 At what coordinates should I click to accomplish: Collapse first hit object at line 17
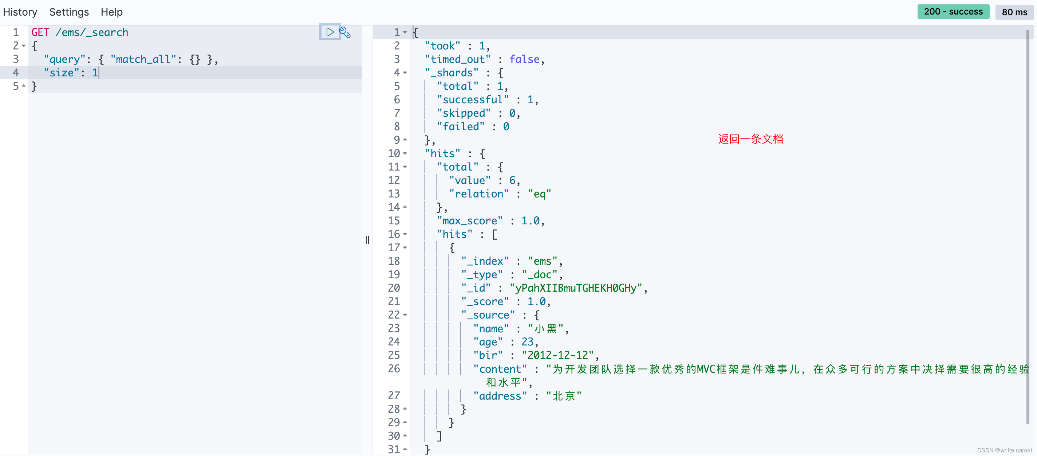pyautogui.click(x=405, y=248)
